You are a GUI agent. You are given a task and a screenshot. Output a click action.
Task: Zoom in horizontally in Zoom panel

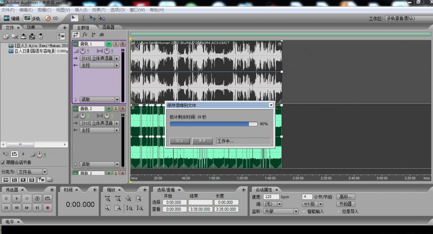[x=108, y=199]
